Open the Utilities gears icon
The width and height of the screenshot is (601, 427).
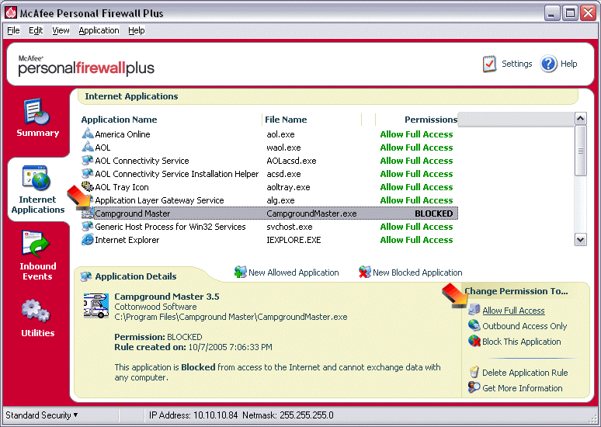[36, 311]
